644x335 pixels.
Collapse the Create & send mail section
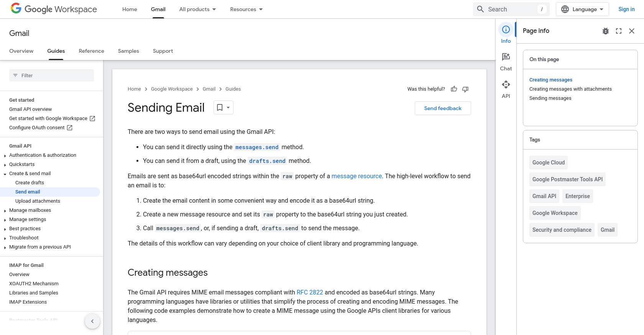pos(5,174)
